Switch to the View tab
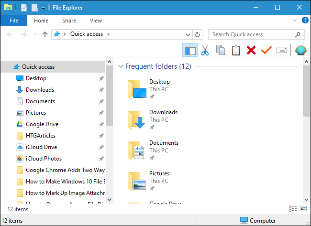Screen dimensions: 311x226 point(96,21)
